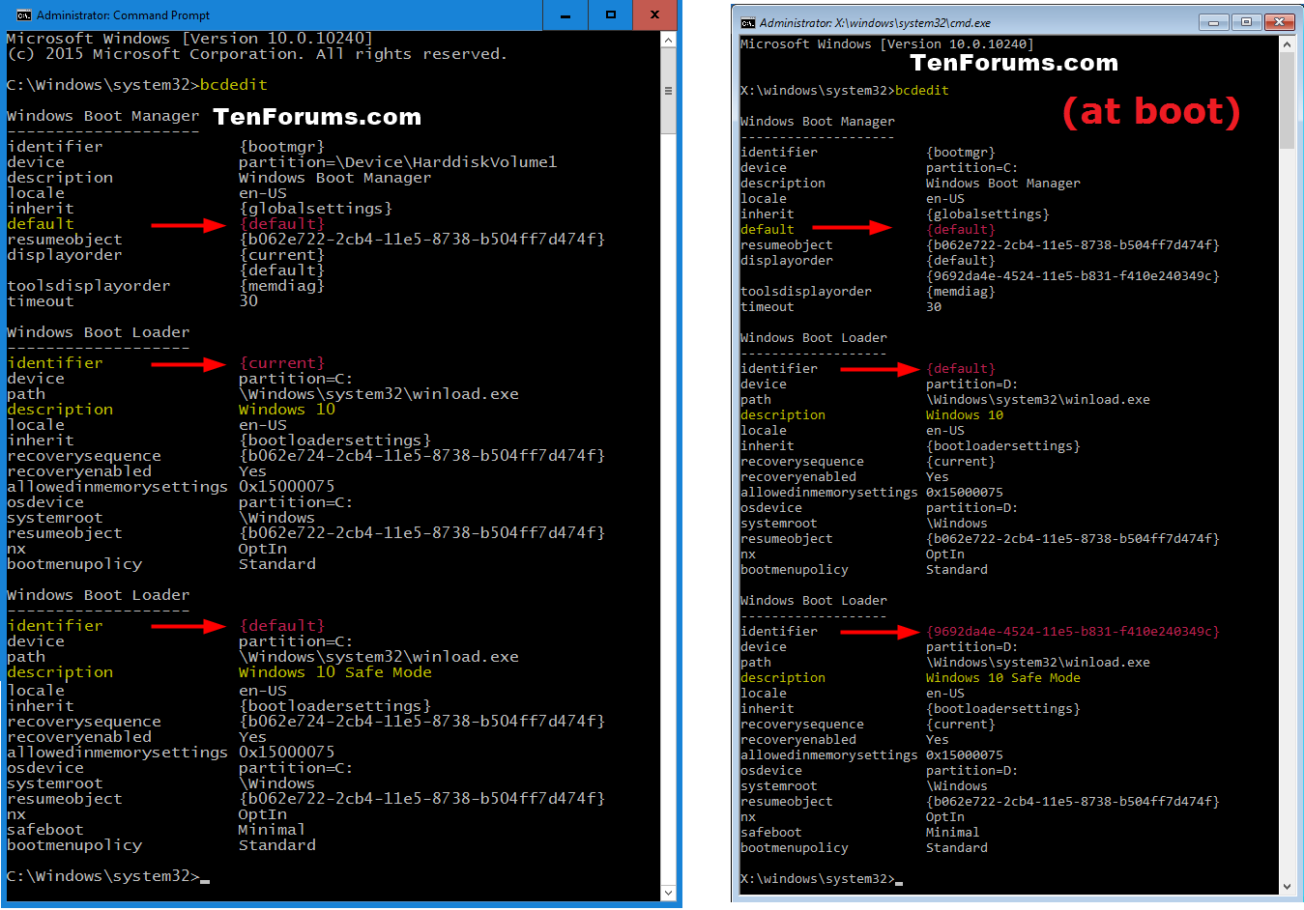Click "Microsoft Windows [Version 10.0.10240]" in cmd.exe window
Screen dimensions: 1304x910
[887, 44]
